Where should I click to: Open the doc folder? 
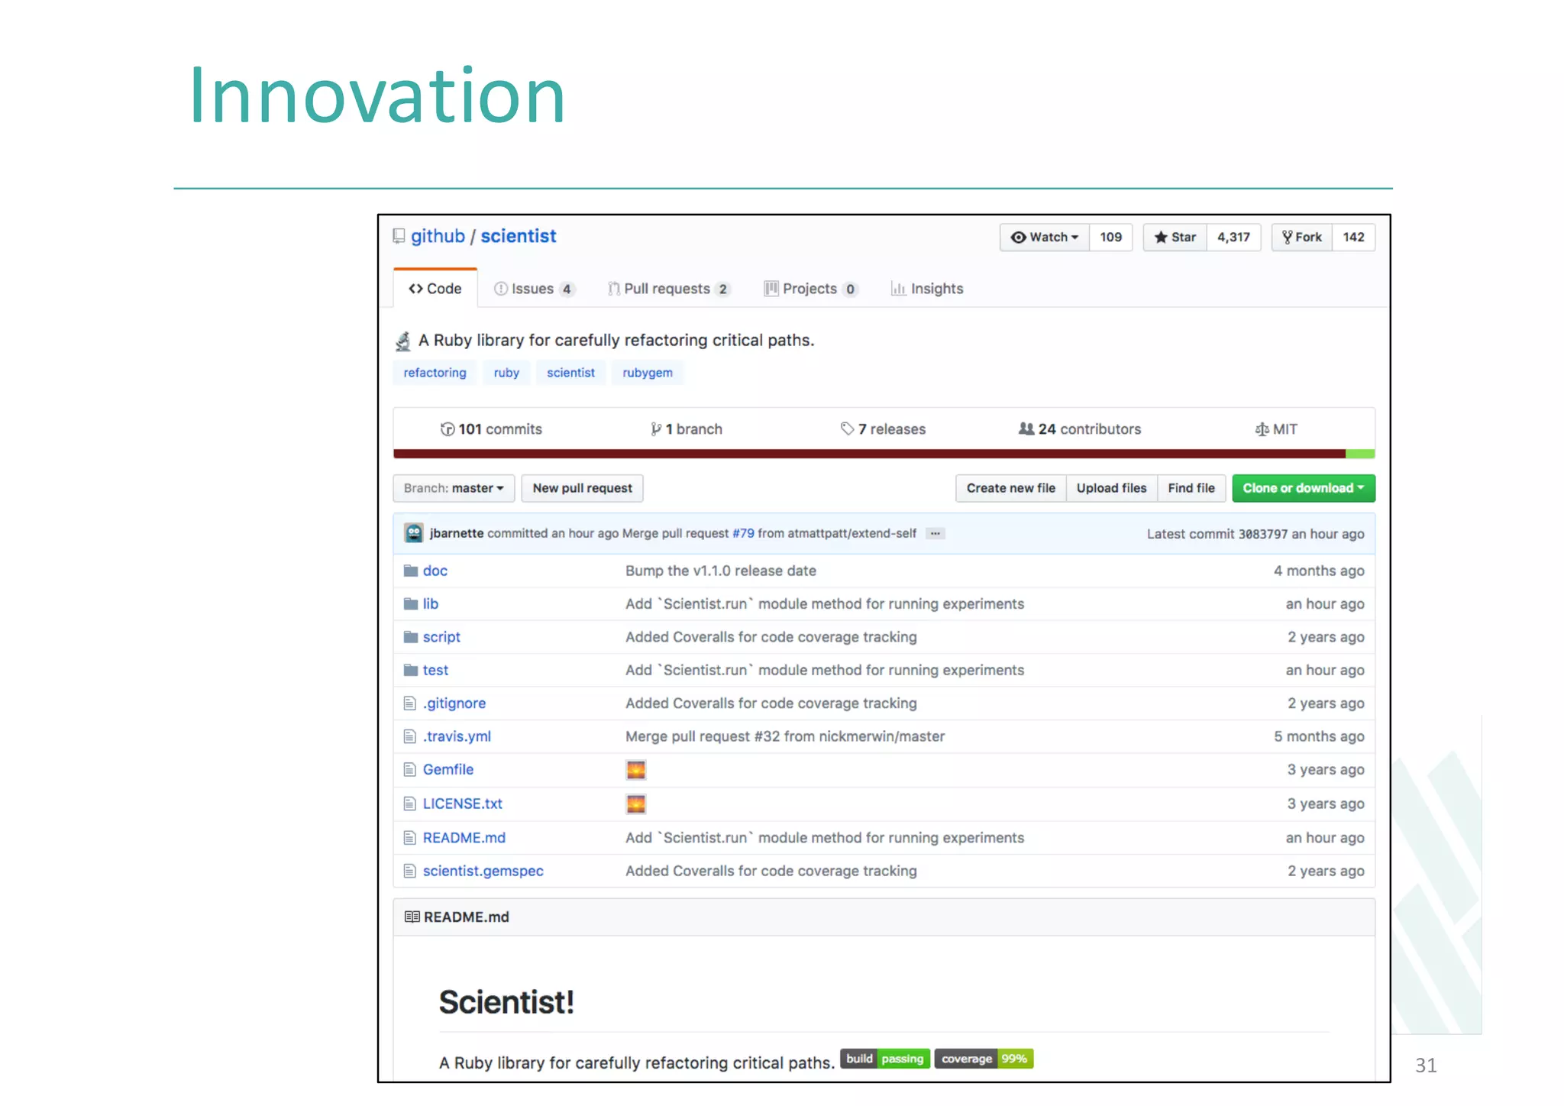(435, 571)
